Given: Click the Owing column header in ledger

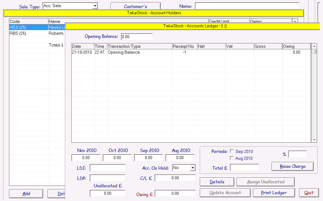Looking at the screenshot, I should tap(297, 46).
